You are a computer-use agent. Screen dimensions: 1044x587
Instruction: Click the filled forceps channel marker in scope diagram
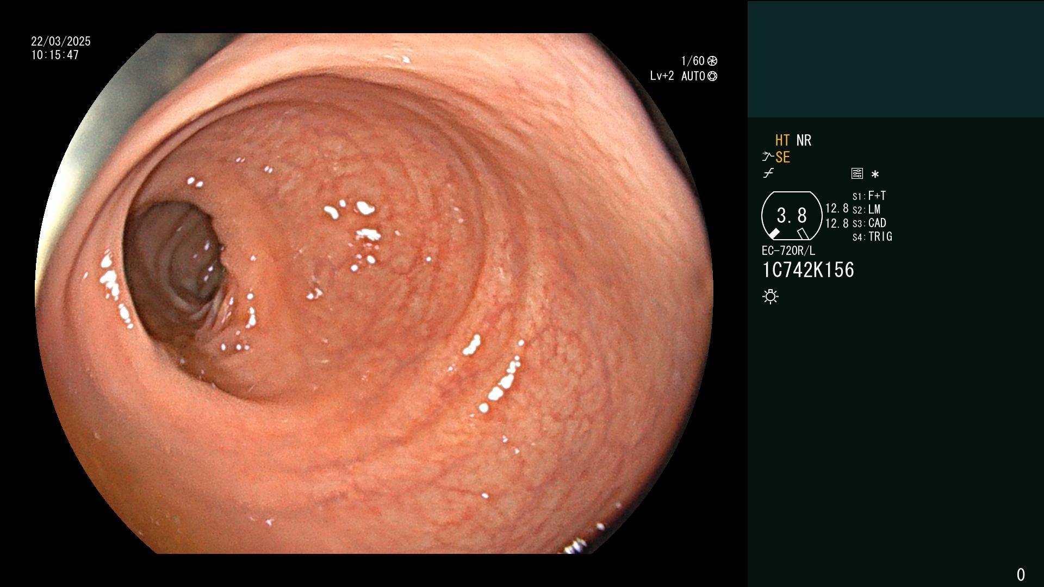[773, 234]
